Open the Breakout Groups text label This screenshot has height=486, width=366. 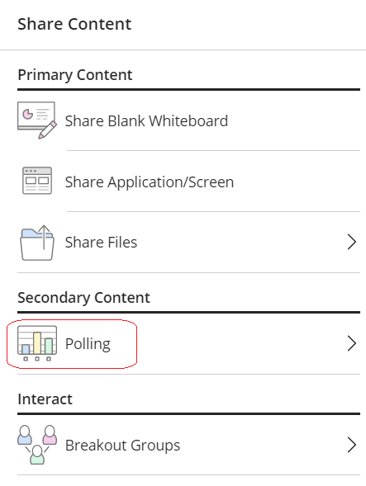122,446
